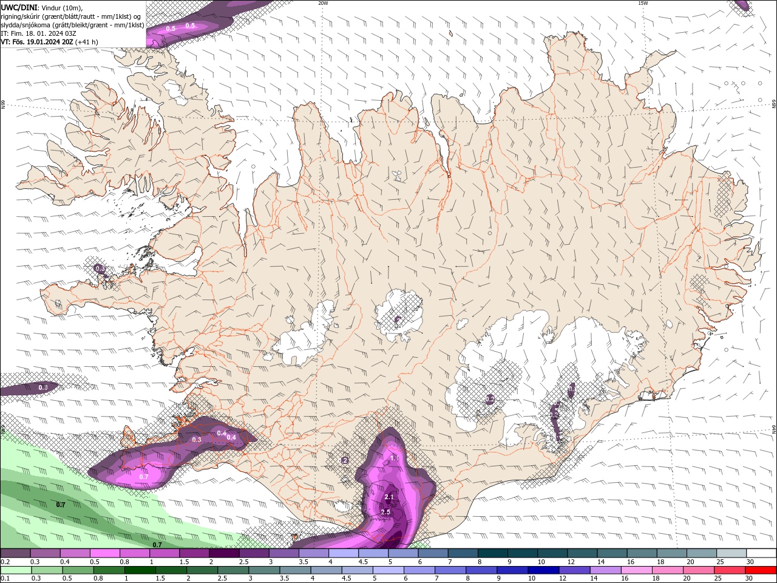Click the palest green 0.1 swatch, lower legend
This screenshot has width=777, height=583.
click(16, 570)
